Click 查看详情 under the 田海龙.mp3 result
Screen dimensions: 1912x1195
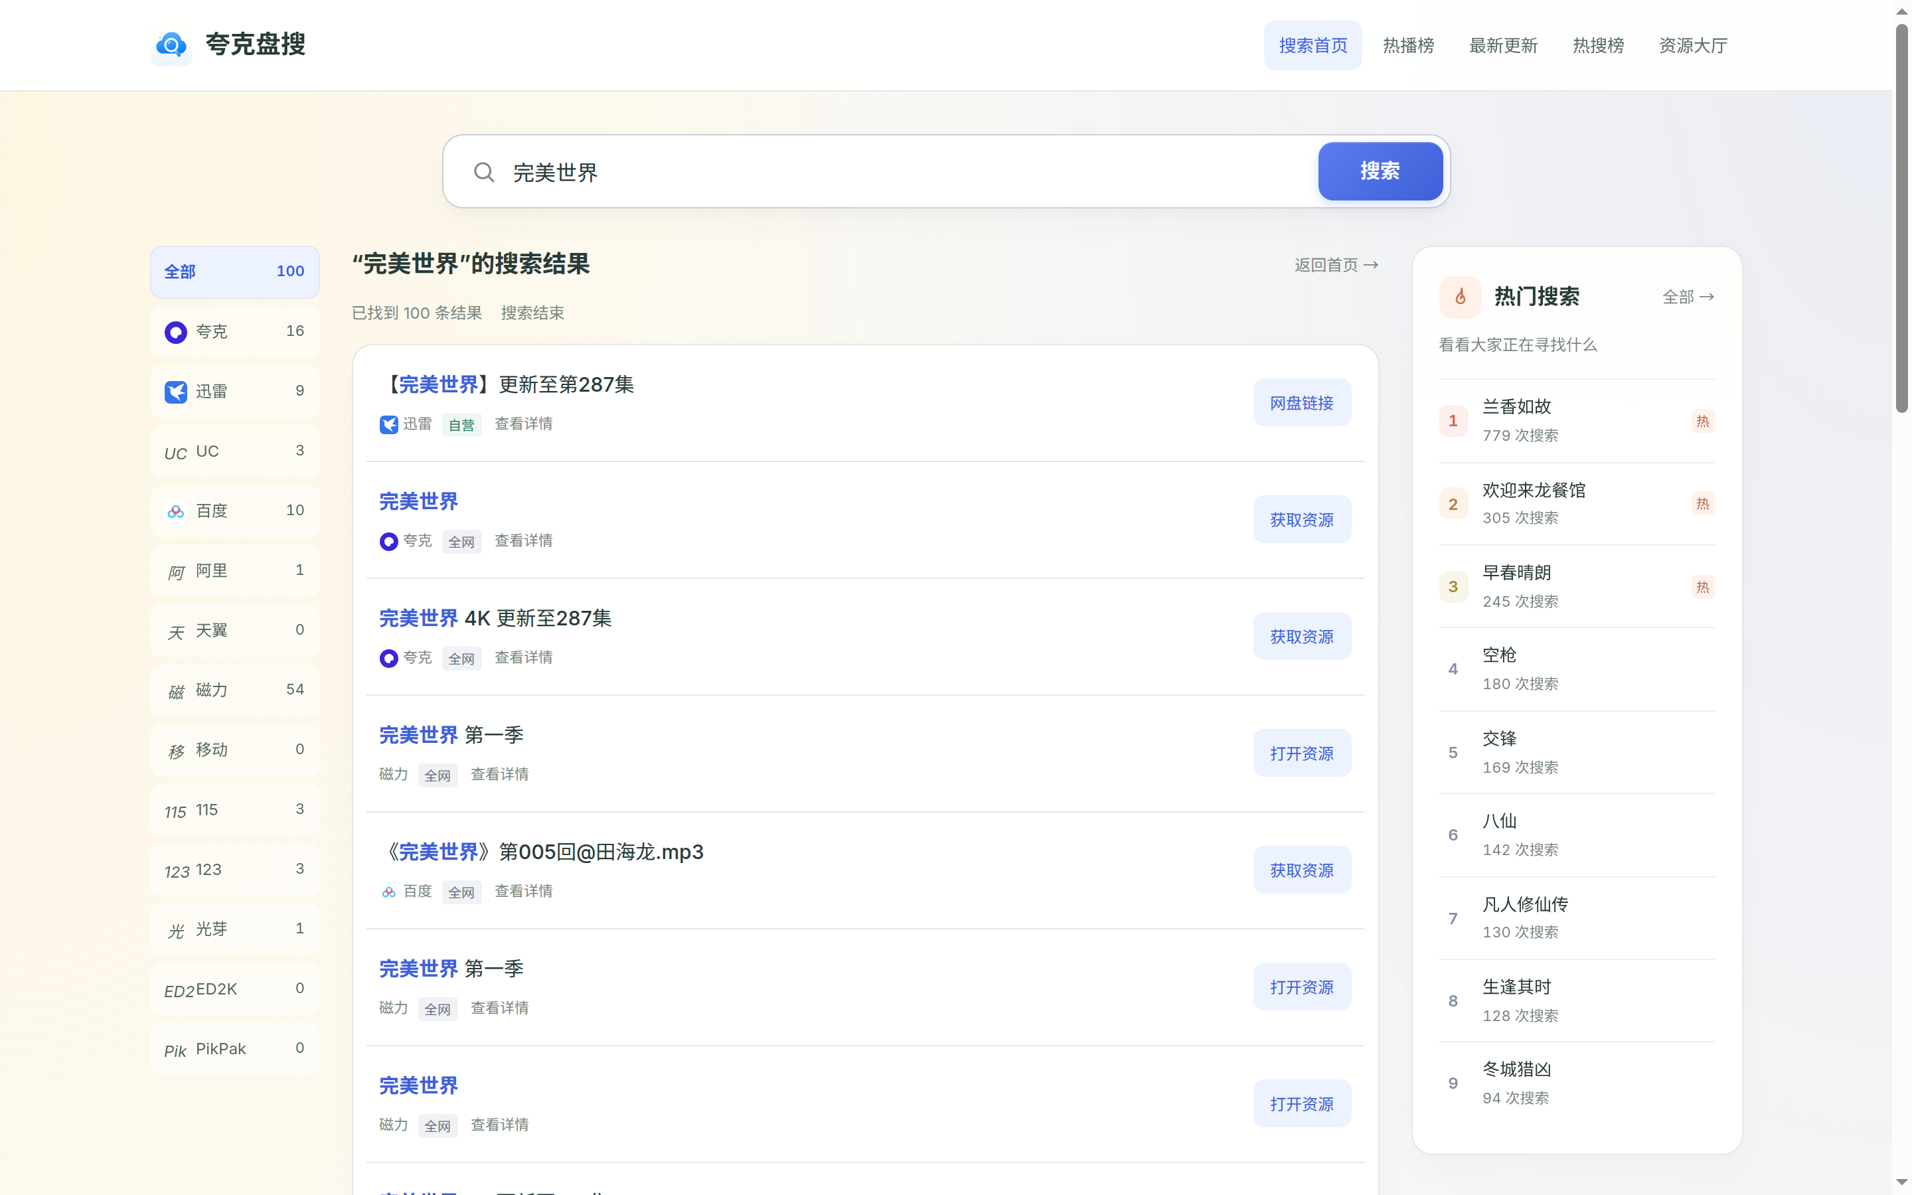[523, 892]
